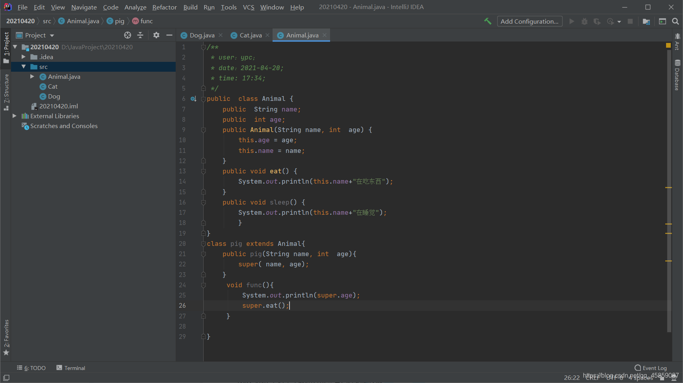This screenshot has height=383, width=683.
Task: Hide the Project panel with the minus icon
Action: 169,35
